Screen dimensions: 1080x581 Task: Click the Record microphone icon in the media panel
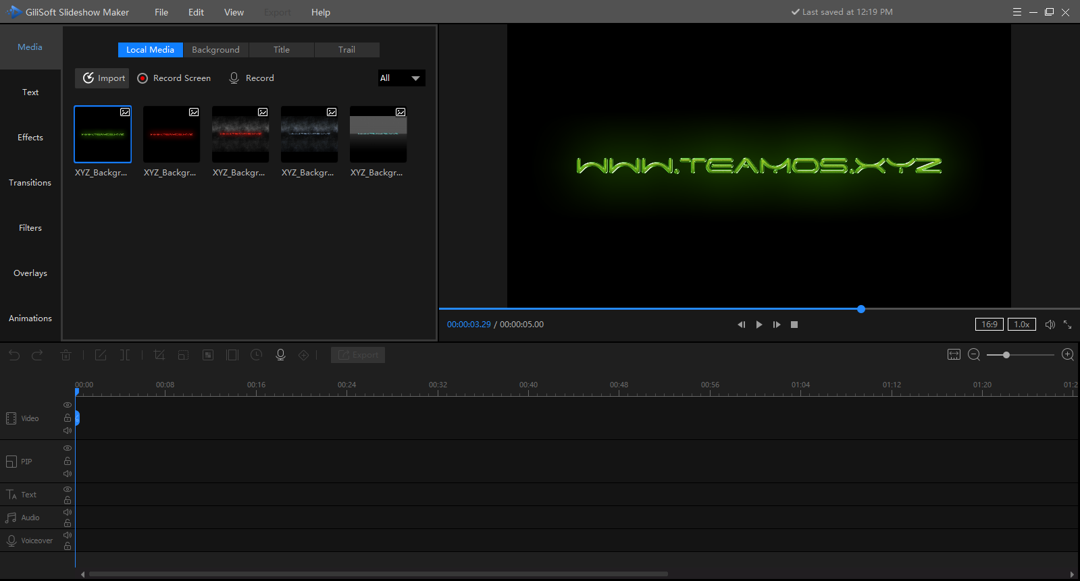tap(234, 78)
